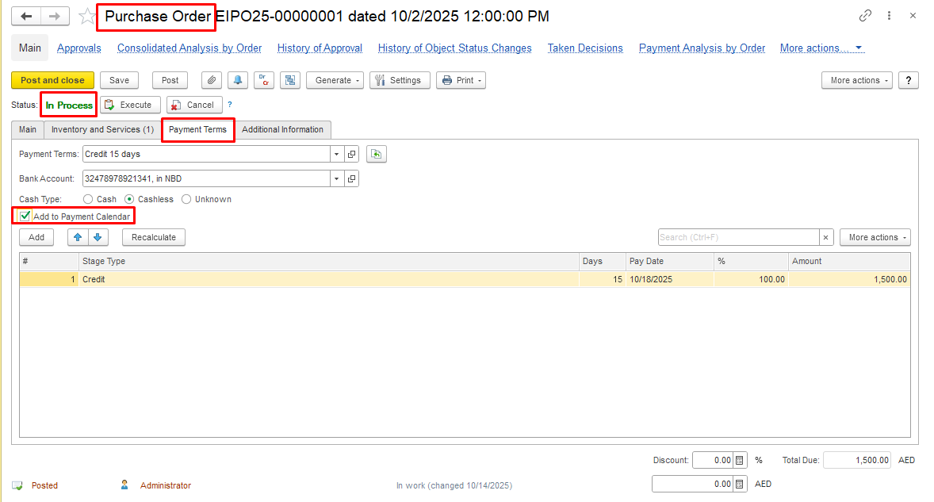The width and height of the screenshot is (934, 502).
Task: Choose Unknown cash type option
Action: [x=186, y=199]
